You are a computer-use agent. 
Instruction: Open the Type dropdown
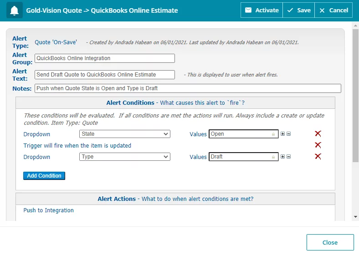point(124,157)
